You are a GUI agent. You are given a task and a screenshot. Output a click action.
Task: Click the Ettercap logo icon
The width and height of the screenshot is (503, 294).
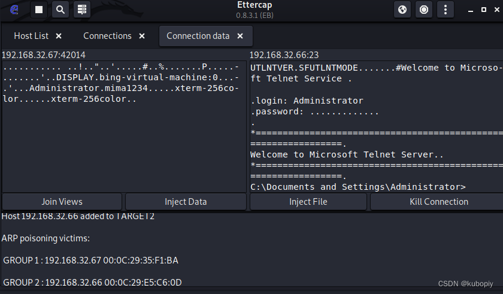(14, 10)
